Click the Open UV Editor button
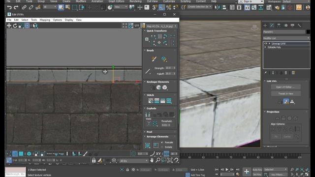Image resolution: width=315 pixels, height=177 pixels. (285, 87)
